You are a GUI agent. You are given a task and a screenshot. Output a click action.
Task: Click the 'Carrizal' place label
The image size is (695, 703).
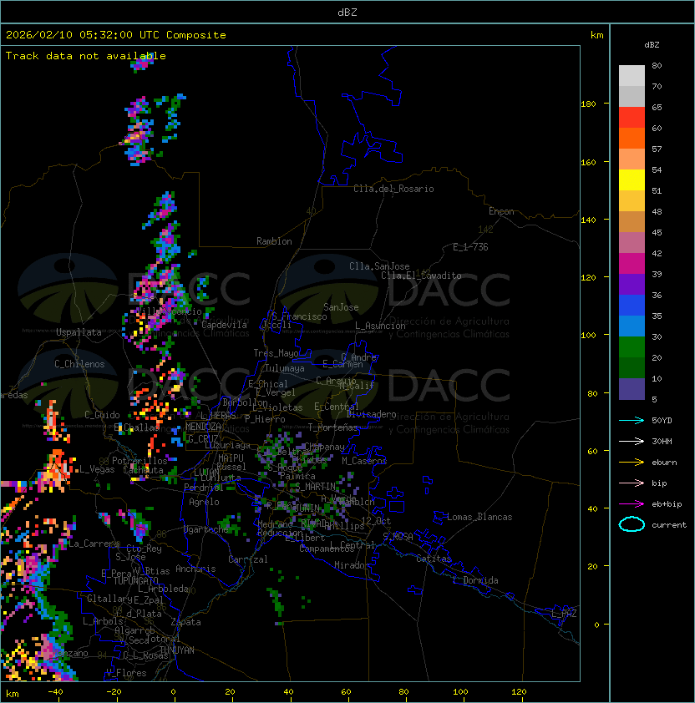247,559
